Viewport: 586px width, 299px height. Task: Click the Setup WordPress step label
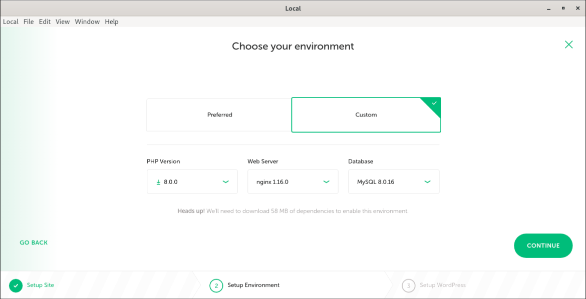442,285
